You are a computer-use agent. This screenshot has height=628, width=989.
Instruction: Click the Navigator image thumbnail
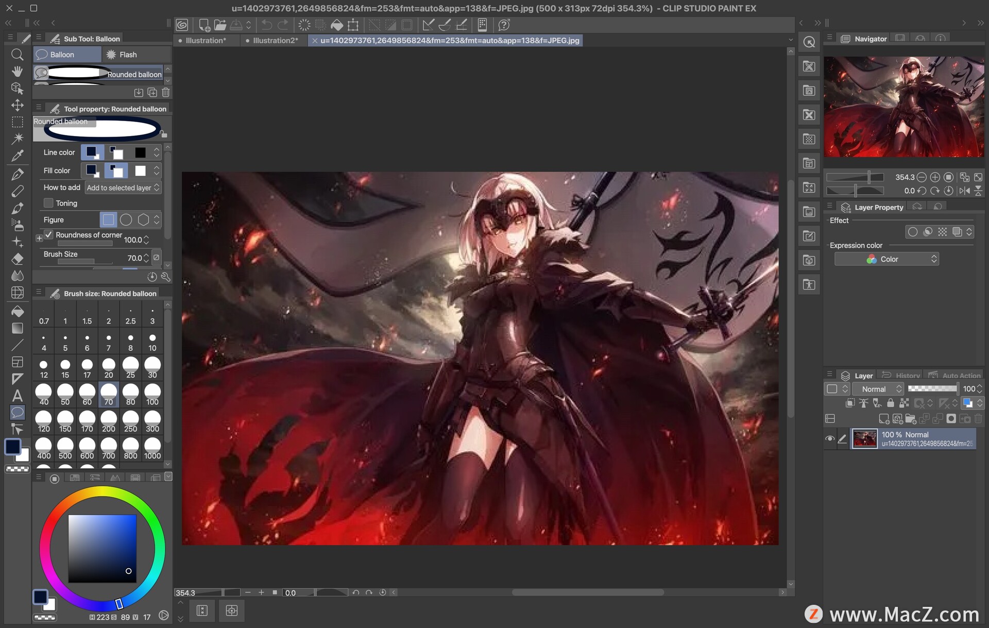tap(903, 107)
